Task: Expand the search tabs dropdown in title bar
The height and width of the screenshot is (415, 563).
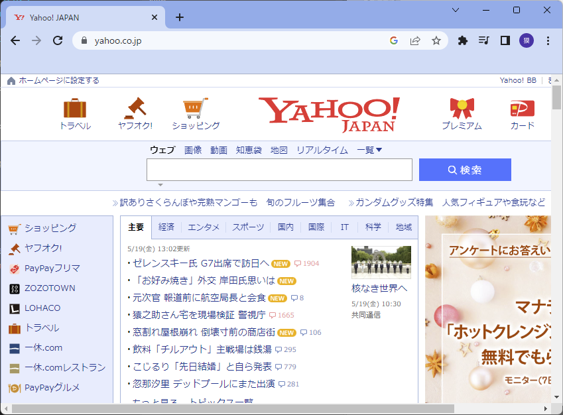Action: (456, 10)
